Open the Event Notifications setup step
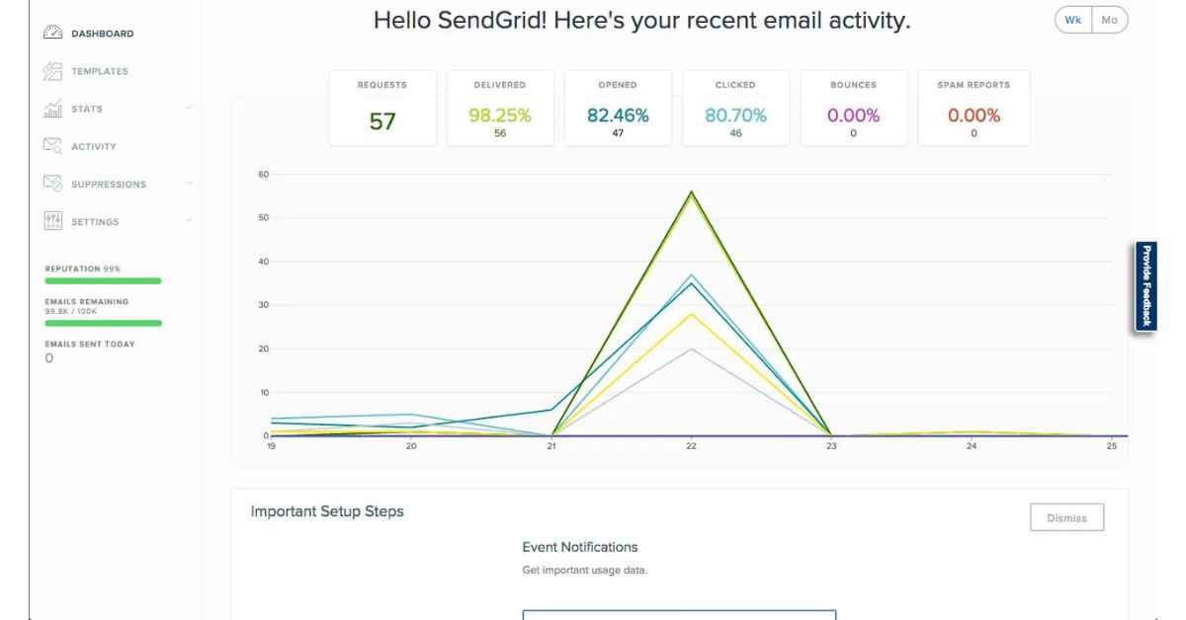The image size is (1186, 620). 579,547
